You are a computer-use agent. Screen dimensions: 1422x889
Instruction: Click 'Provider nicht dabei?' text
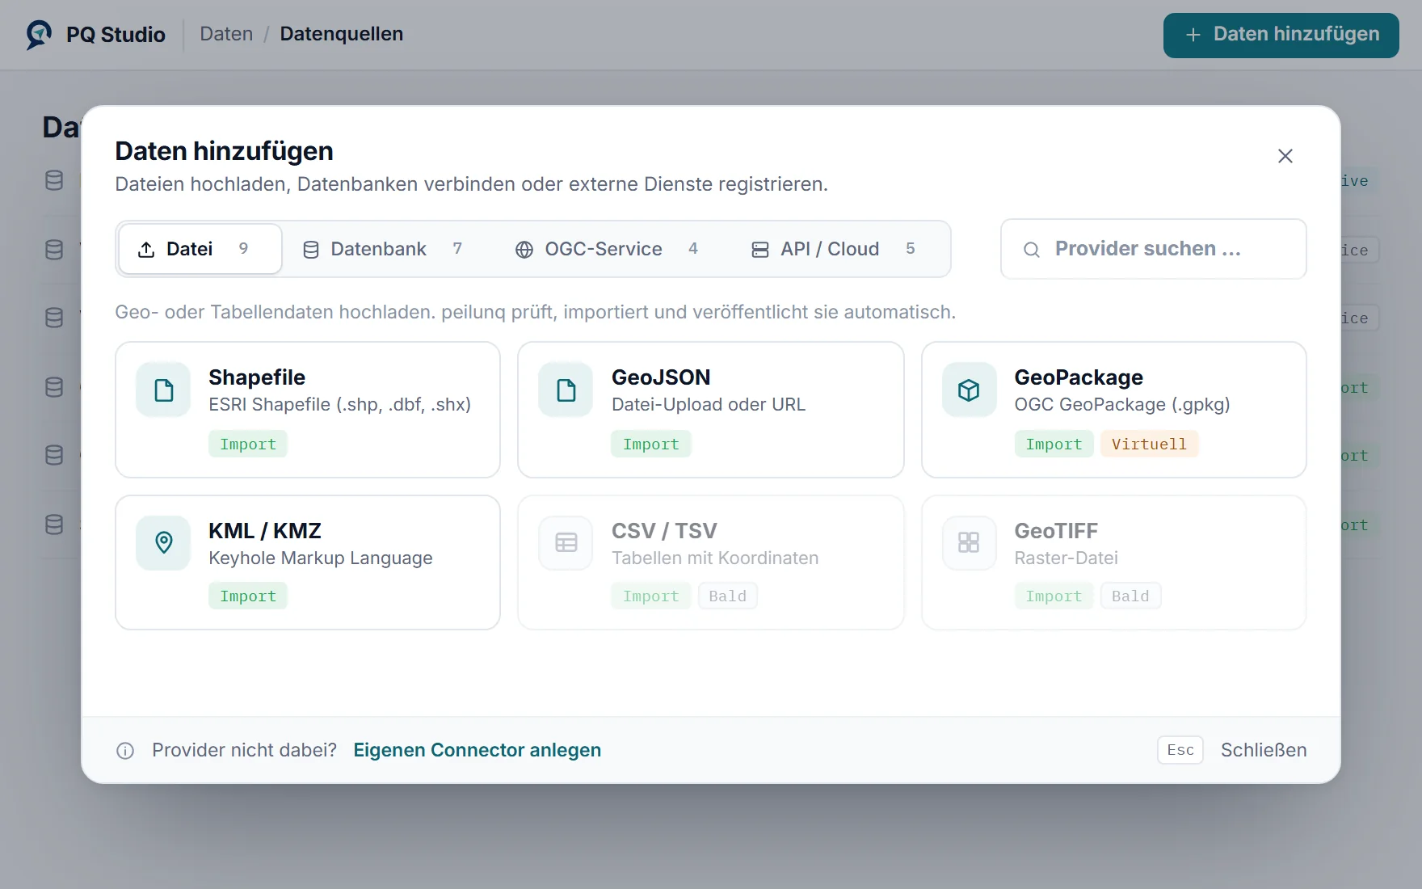(x=245, y=750)
